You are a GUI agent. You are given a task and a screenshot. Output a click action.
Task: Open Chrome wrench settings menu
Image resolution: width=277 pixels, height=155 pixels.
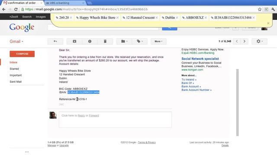click(273, 9)
